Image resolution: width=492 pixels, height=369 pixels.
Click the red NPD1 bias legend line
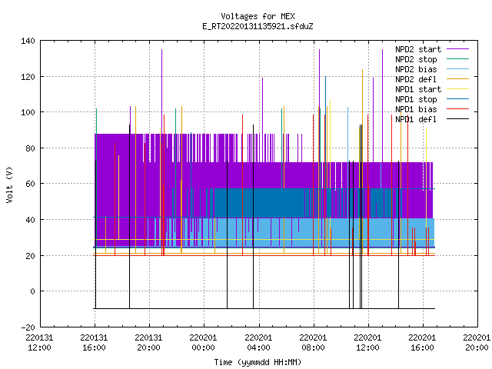458,109
